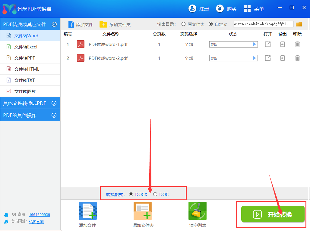310x231 pixels.
Task: Click the play arrow on the first progress bar
Action: (255, 44)
